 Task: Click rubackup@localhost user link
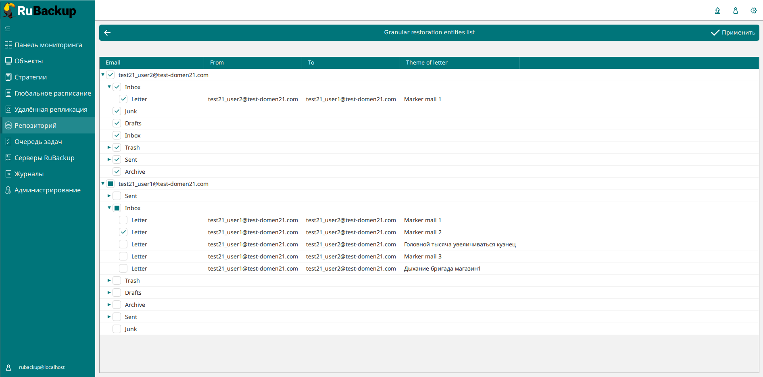[x=42, y=367]
